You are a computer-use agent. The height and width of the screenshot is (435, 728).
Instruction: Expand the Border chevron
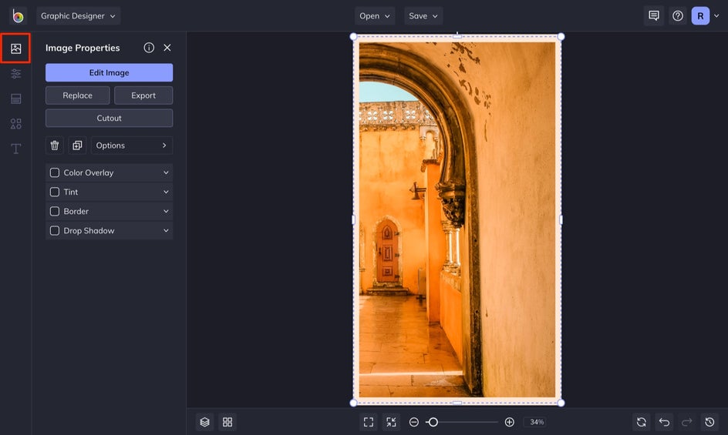(166, 212)
